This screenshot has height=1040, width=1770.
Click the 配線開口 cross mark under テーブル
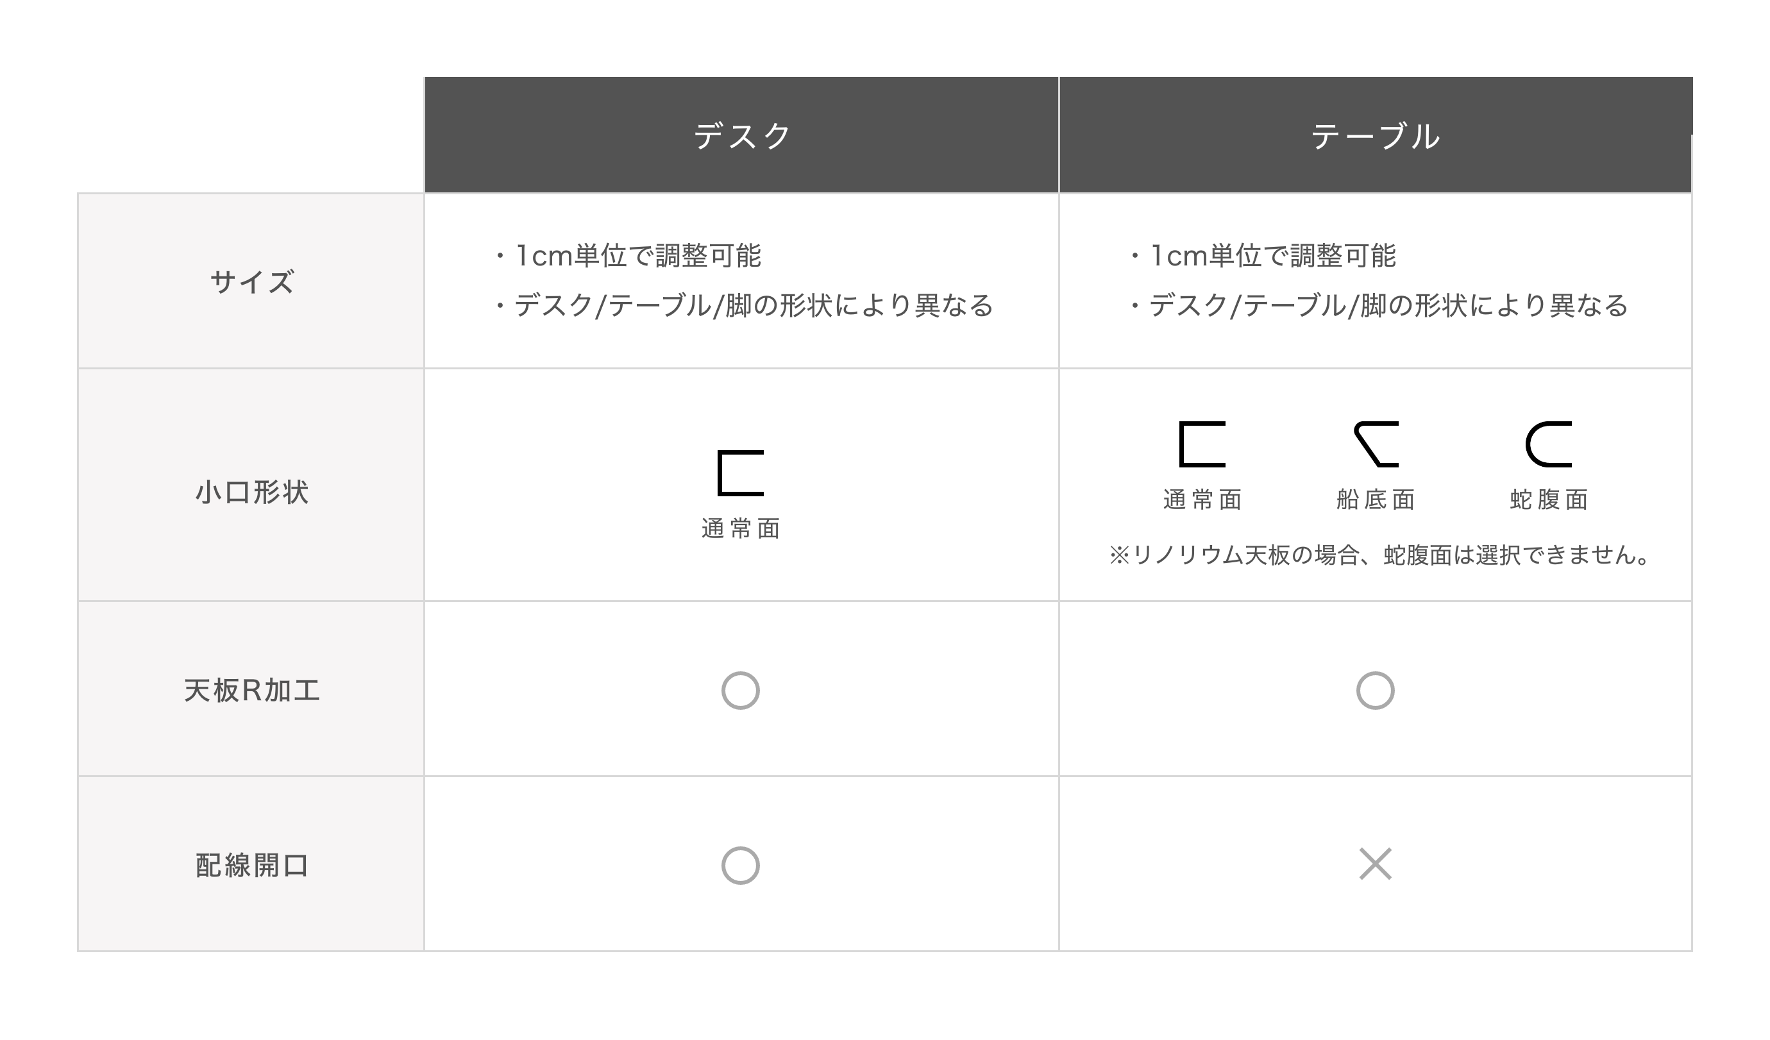click(x=1374, y=864)
